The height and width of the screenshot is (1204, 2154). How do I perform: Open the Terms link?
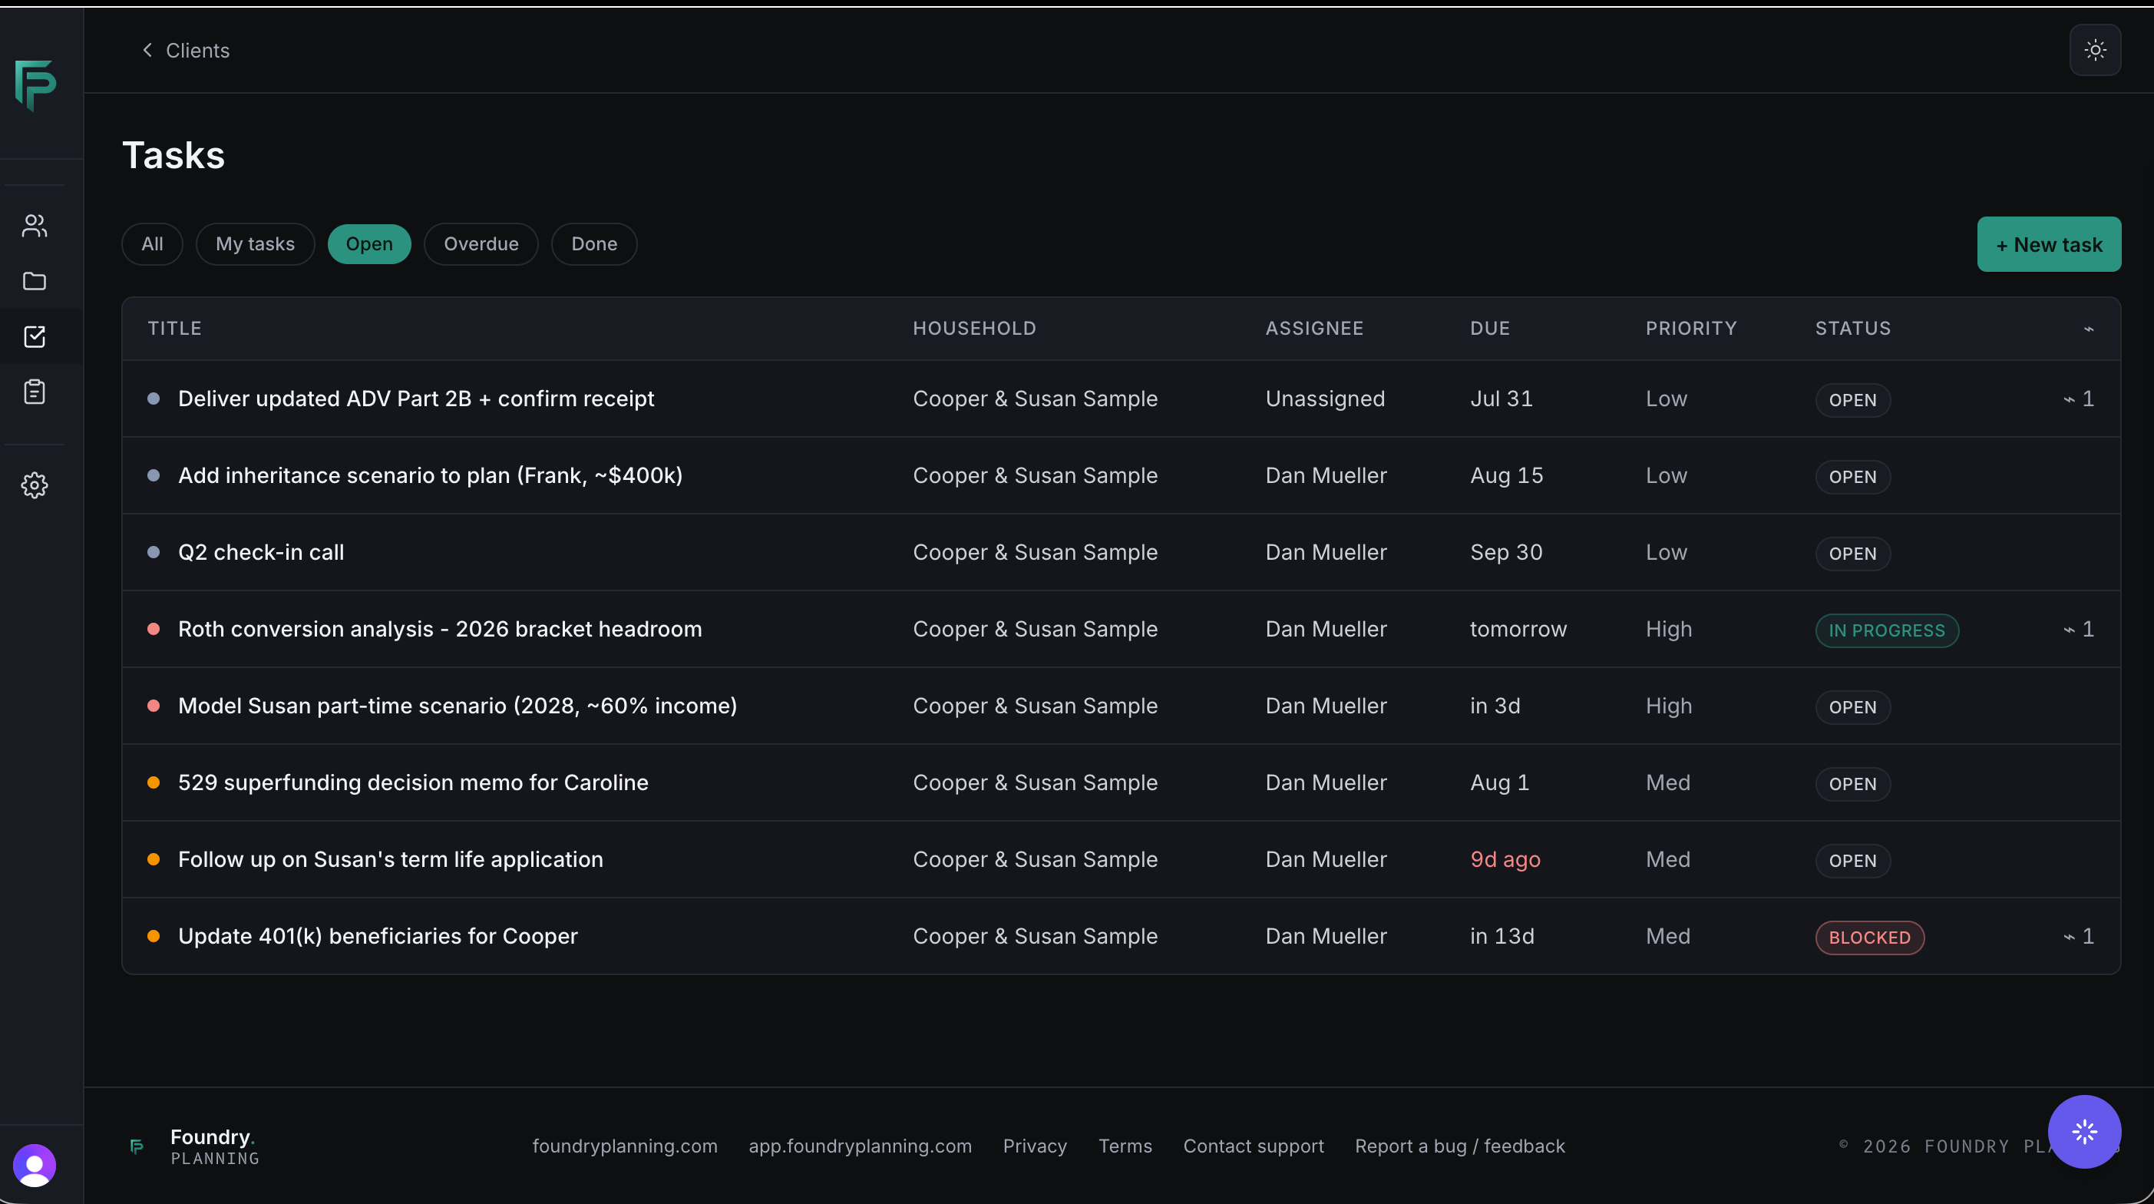1125,1146
